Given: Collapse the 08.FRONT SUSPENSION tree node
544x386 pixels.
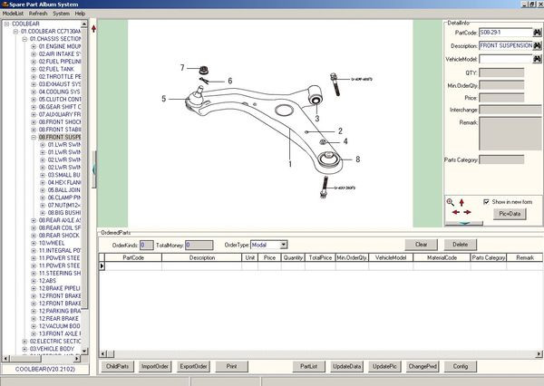Looking at the screenshot, I should pyautogui.click(x=34, y=136).
